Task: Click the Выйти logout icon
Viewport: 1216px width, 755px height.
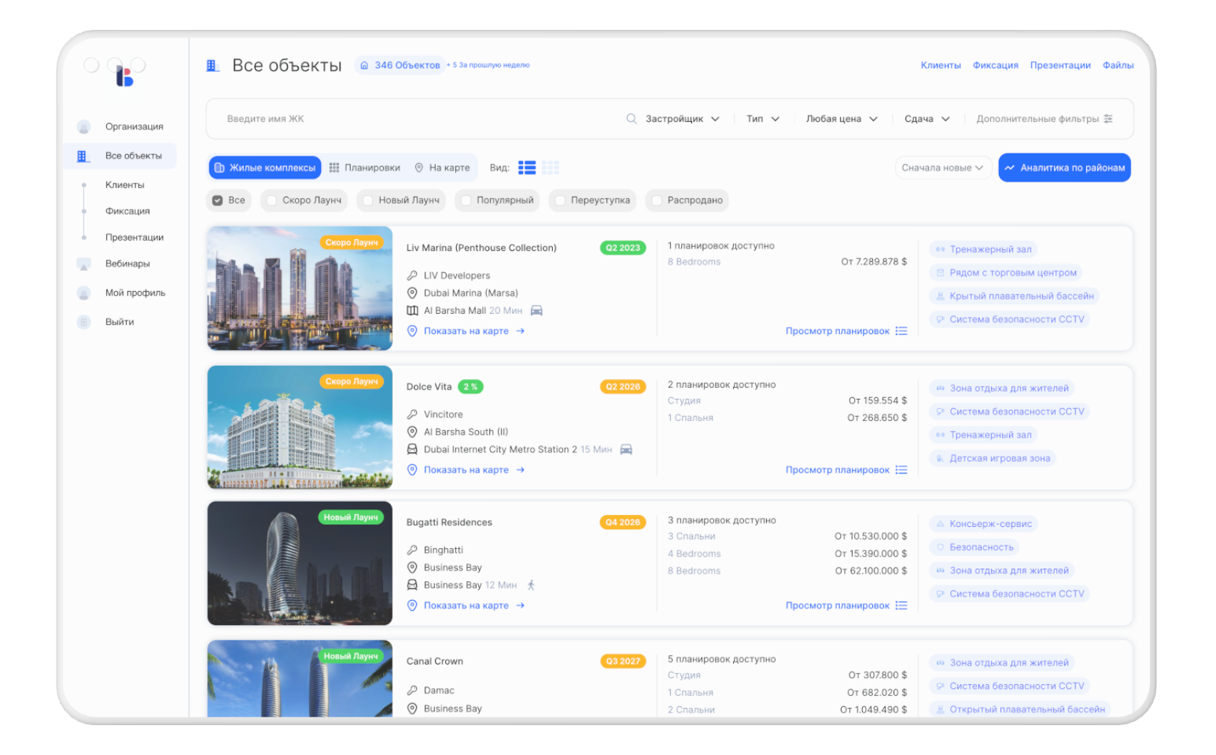Action: [x=83, y=322]
